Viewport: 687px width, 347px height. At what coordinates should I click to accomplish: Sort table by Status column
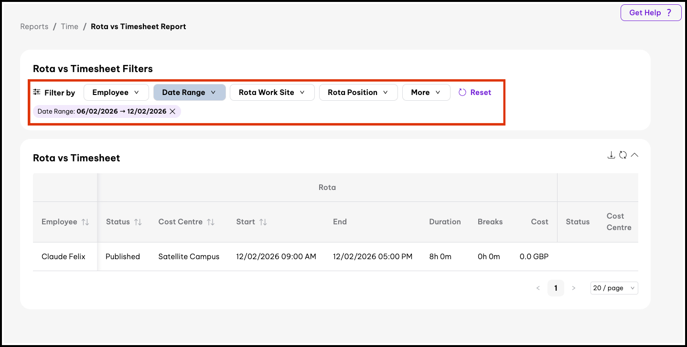coord(138,222)
